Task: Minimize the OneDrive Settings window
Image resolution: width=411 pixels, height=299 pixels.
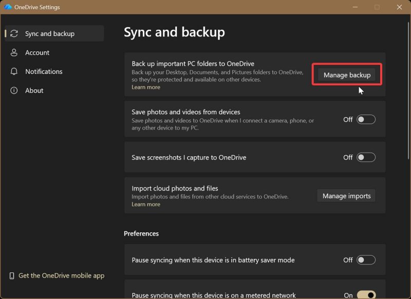Action: pos(354,7)
